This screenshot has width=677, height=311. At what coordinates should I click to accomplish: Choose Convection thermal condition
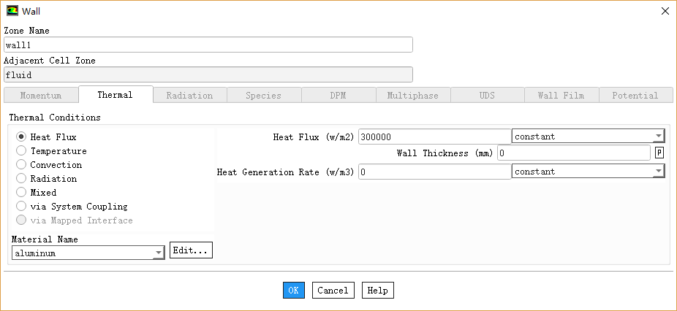point(21,165)
